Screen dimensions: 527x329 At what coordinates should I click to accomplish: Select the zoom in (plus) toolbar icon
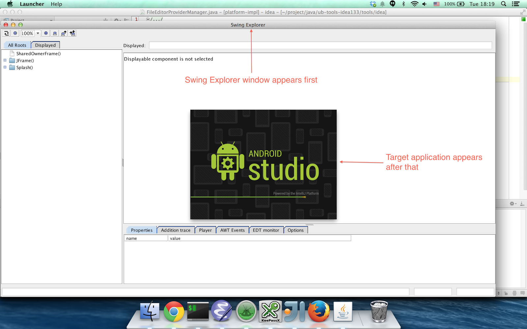[46, 33]
